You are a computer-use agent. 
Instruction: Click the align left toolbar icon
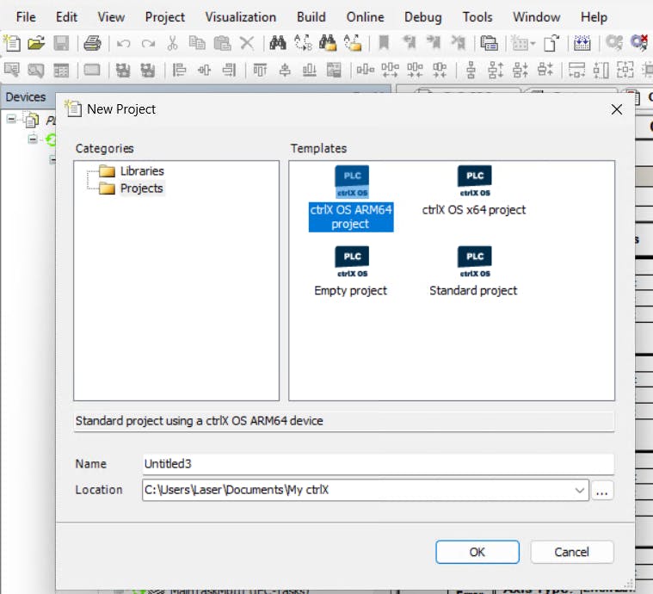(x=180, y=71)
